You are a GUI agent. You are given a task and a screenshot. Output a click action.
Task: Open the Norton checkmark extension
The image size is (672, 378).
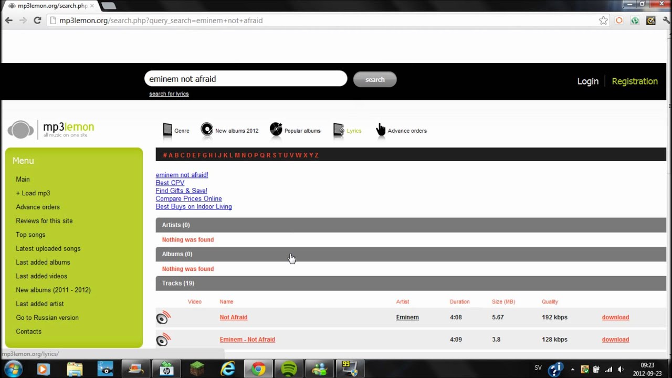pyautogui.click(x=650, y=20)
